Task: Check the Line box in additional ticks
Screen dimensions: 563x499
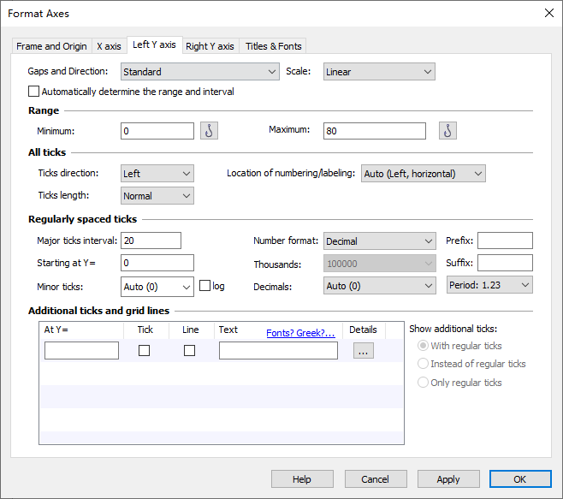Action: 189,350
